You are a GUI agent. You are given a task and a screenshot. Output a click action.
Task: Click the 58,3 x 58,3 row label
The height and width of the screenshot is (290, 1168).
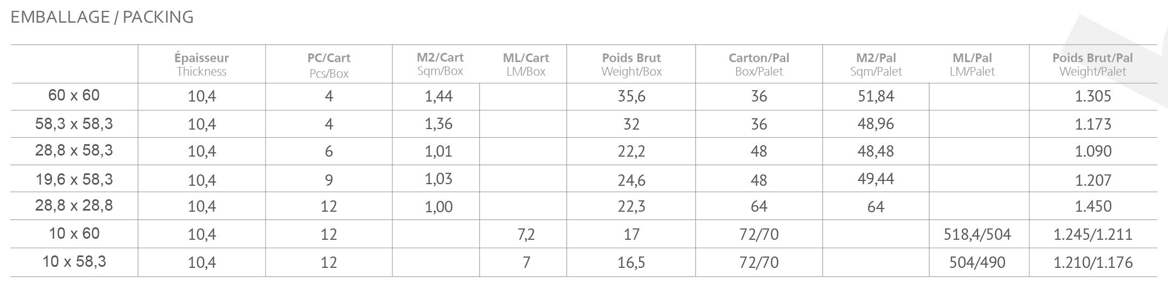pos(74,124)
